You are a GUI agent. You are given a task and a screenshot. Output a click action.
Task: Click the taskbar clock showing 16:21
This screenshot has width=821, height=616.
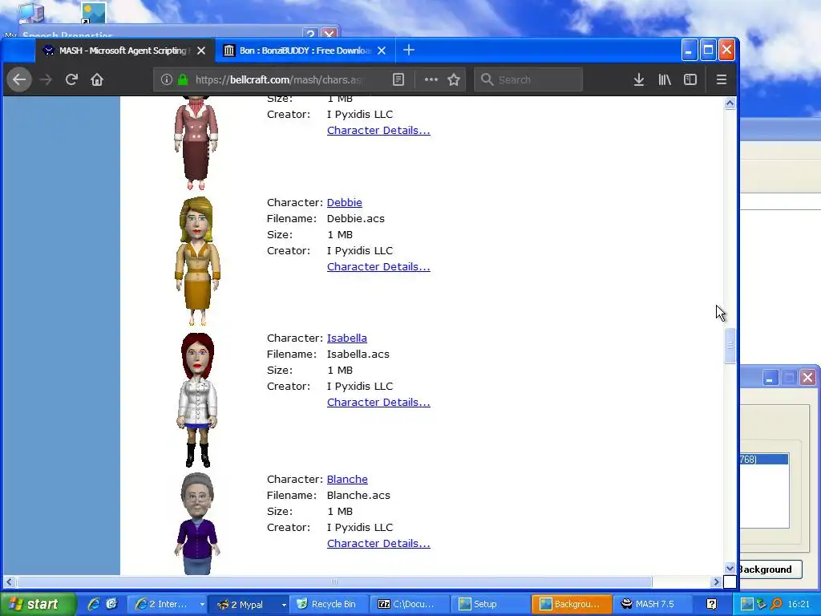(x=799, y=604)
